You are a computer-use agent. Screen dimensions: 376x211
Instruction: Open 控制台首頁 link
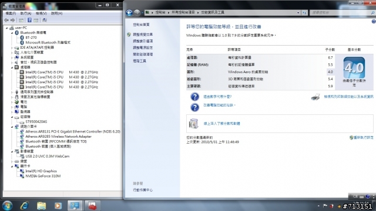click(141, 25)
